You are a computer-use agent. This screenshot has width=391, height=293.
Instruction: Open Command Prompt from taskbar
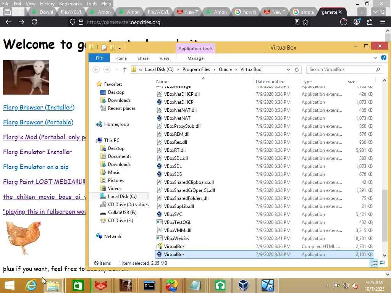pyautogui.click(x=149, y=285)
